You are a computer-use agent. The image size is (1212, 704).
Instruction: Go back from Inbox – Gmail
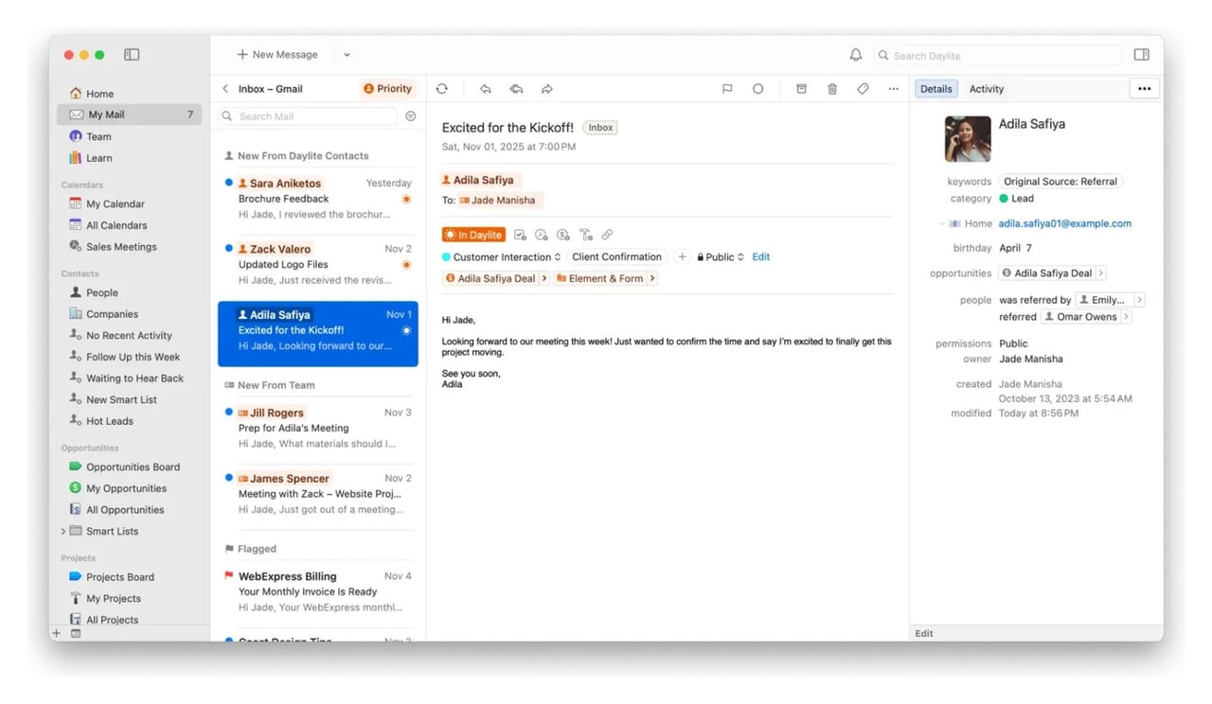[x=225, y=89]
